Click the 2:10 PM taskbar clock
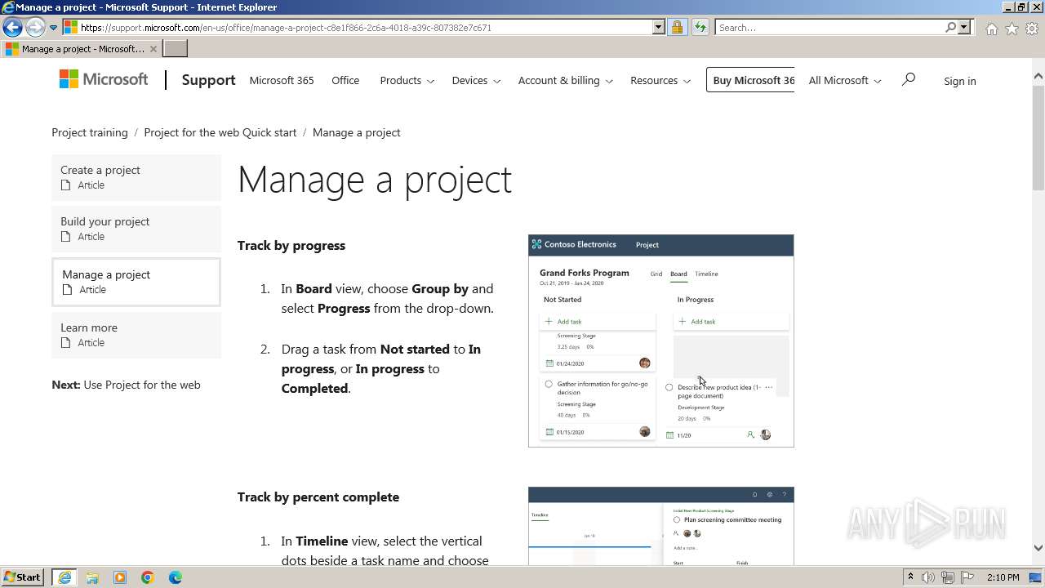Viewport: 1045px width, 588px height. [1003, 577]
